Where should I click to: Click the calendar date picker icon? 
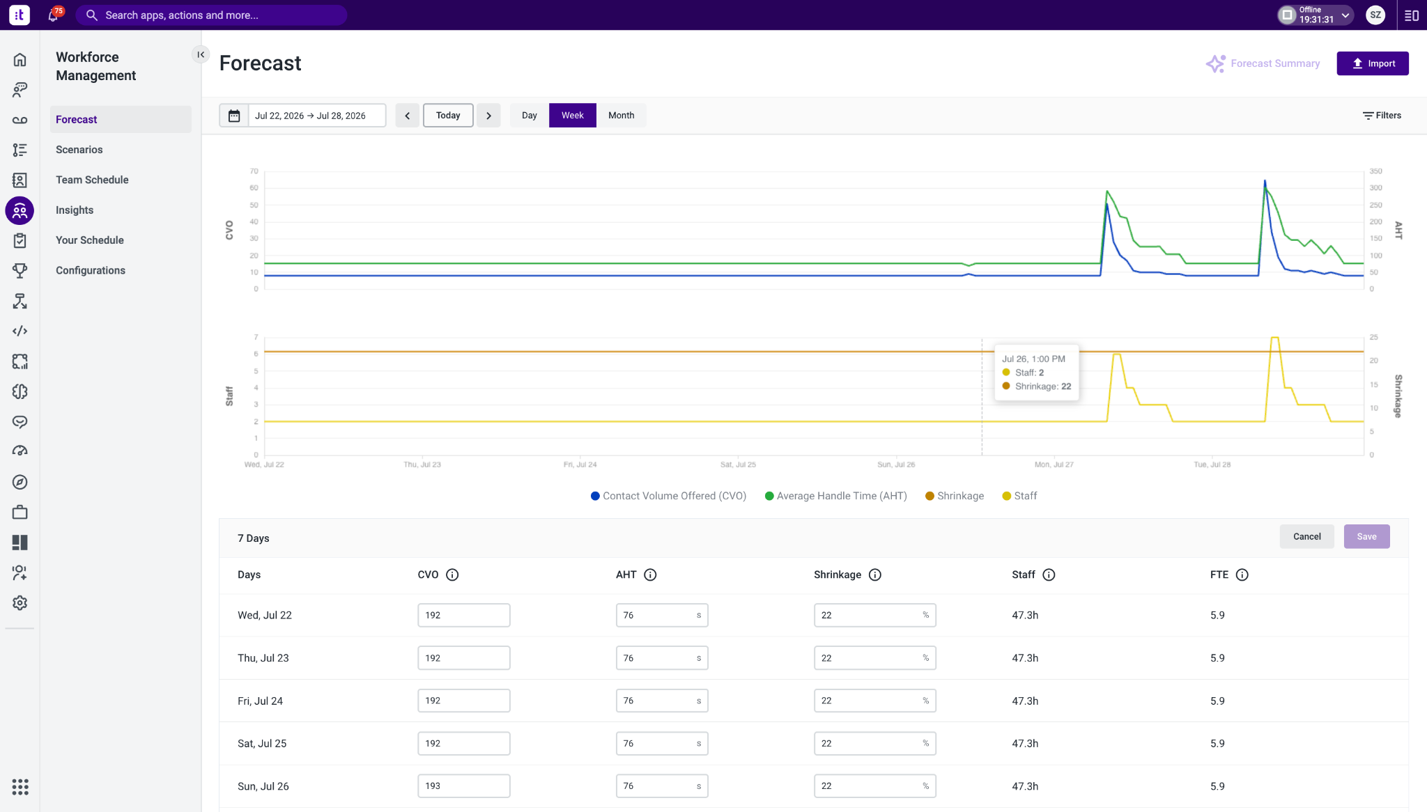(234, 116)
